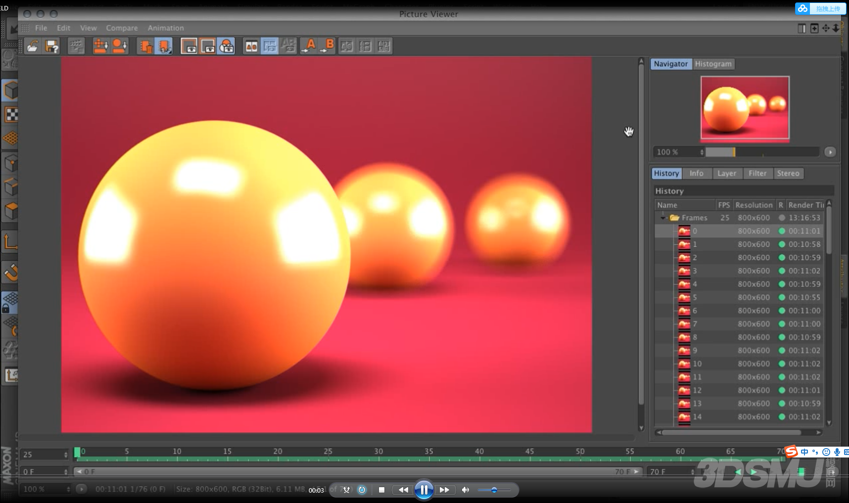Click the navigator 100 % zoom stepper arrows
This screenshot has width=849, height=503.
point(702,152)
